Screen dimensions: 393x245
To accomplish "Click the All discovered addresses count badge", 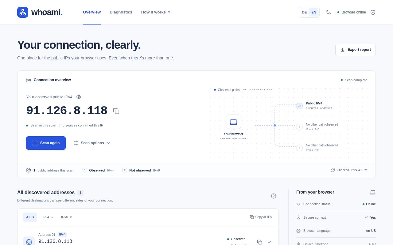I will click(x=80, y=193).
